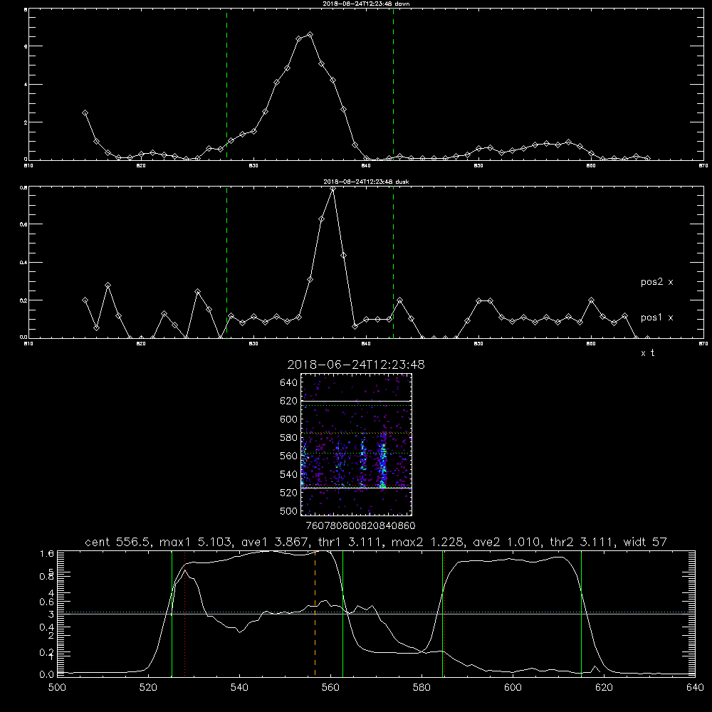Click the '580' label on the heatmap y-axis
Image resolution: width=712 pixels, height=712 pixels.
point(289,438)
